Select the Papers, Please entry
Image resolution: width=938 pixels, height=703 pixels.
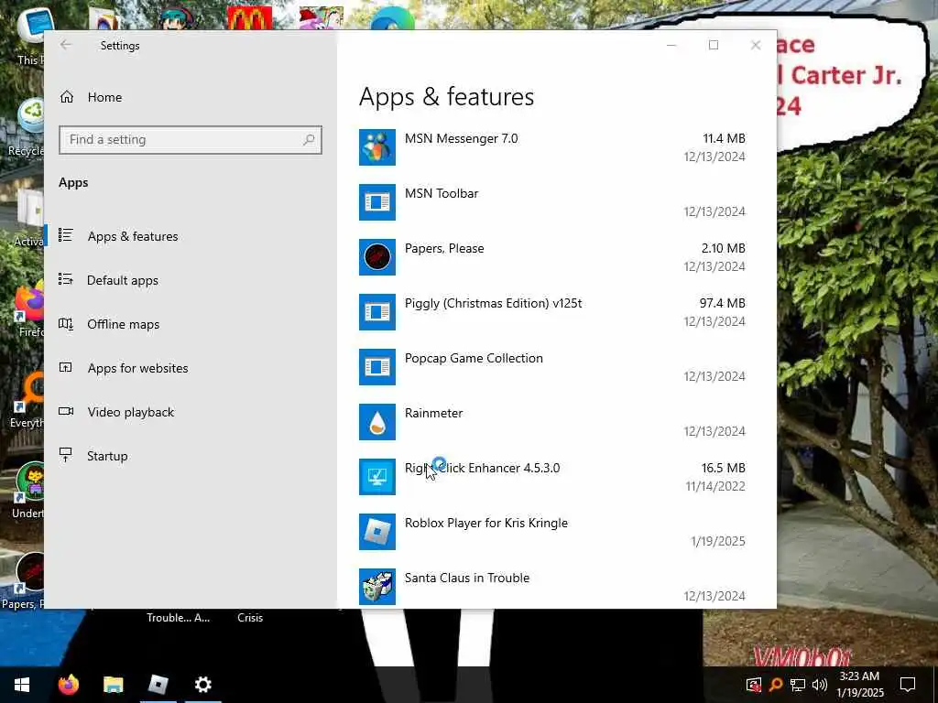click(x=552, y=257)
